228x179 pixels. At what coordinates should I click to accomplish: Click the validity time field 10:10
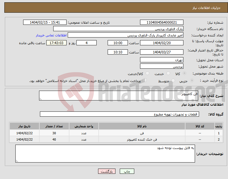pos(118,52)
